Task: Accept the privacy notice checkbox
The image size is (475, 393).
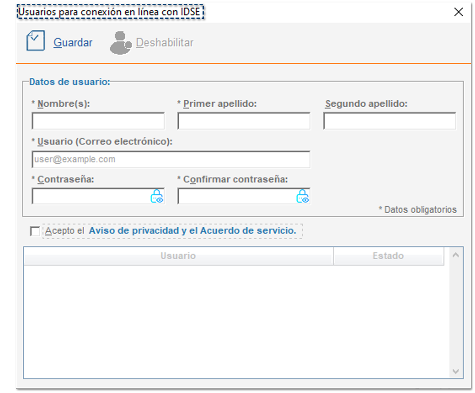Action: pyautogui.click(x=35, y=231)
